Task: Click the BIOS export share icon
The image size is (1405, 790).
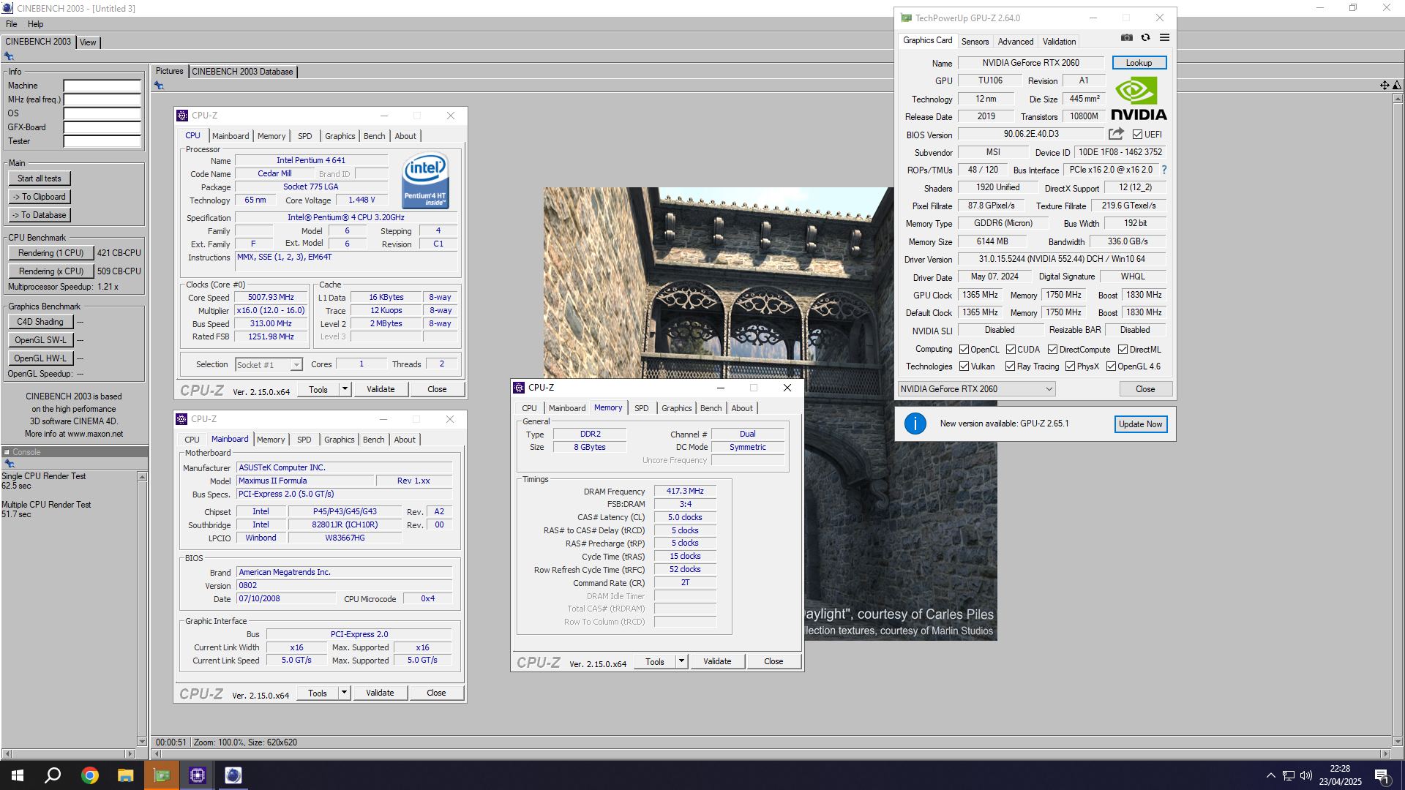Action: click(1116, 134)
